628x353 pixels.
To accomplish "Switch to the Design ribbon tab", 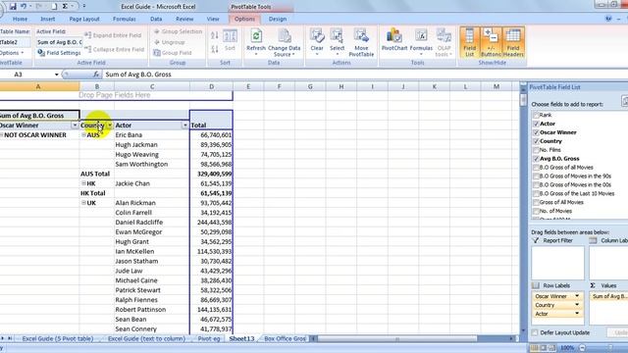I will pyautogui.click(x=278, y=19).
